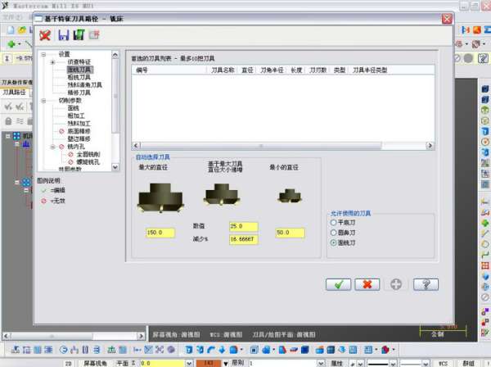Click tool list horizontal scroll right arrow

coord(430,146)
